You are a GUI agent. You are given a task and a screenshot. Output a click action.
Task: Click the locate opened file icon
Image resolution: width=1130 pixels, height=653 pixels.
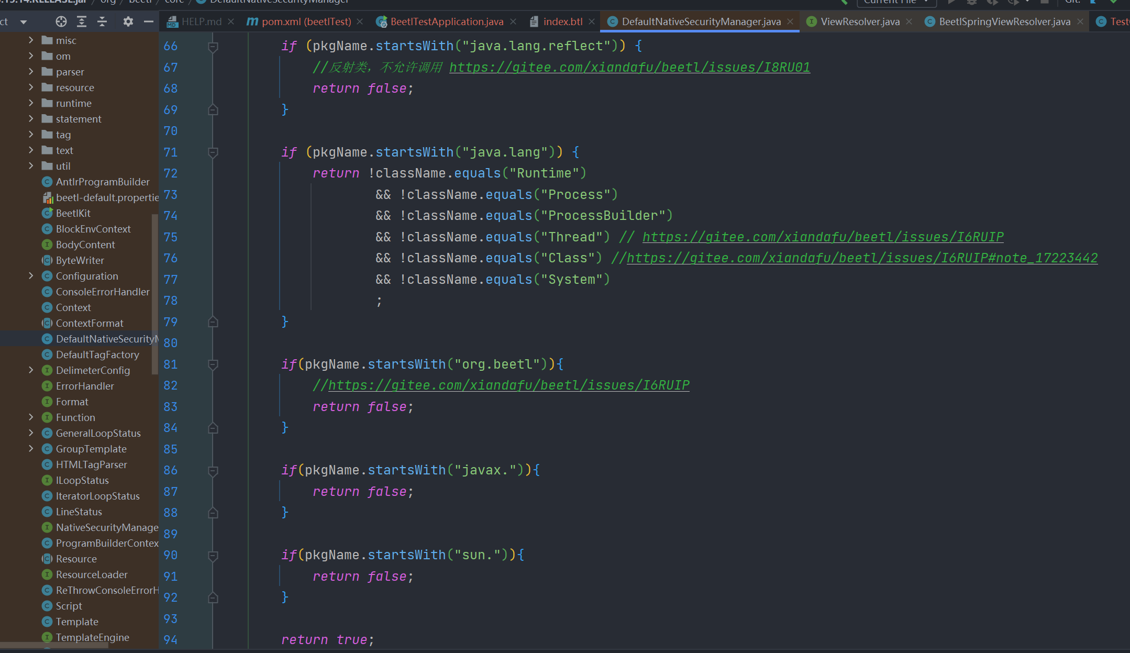tap(61, 21)
